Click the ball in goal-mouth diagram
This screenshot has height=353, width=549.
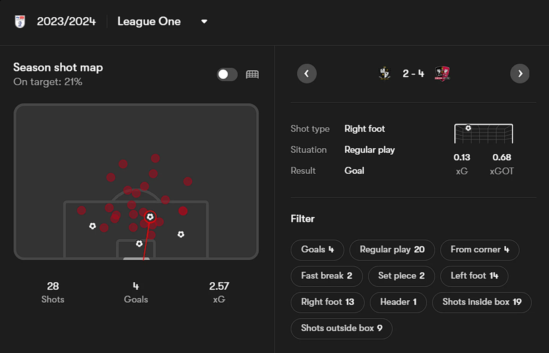[x=468, y=128]
